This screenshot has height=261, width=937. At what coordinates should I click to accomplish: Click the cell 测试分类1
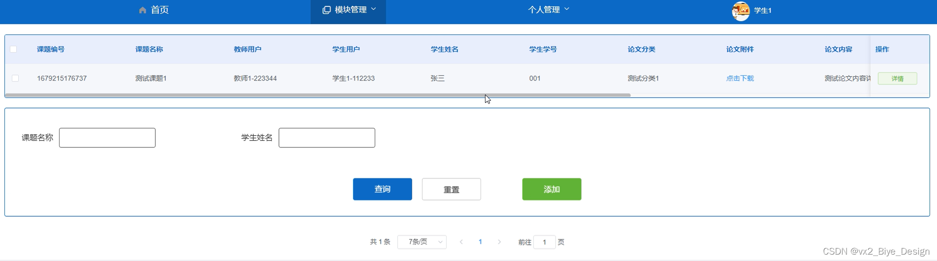coord(643,78)
